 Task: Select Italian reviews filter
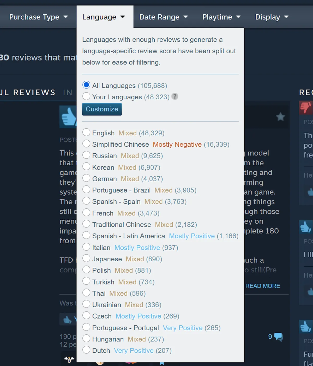pos(86,247)
